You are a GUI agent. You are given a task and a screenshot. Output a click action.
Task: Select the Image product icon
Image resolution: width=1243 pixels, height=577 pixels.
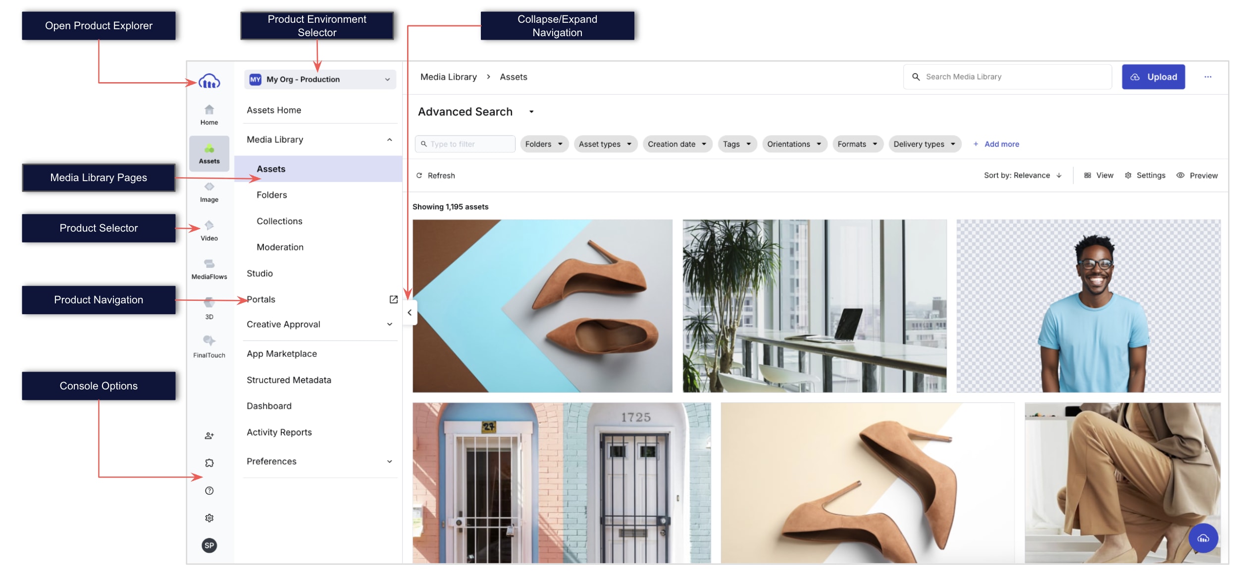click(209, 192)
